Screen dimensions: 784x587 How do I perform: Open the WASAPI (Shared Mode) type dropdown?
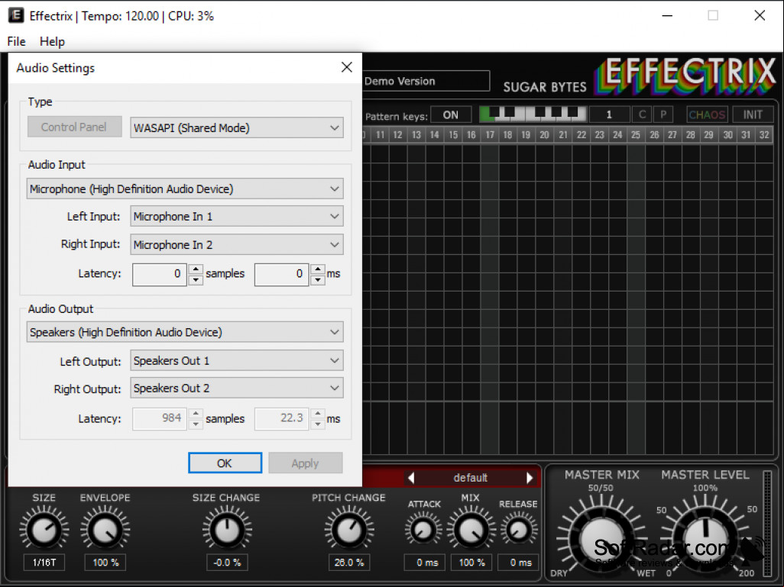[x=237, y=127]
